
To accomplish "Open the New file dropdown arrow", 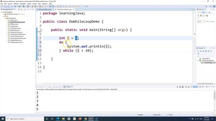I will pyautogui.click(x=4, y=6).
